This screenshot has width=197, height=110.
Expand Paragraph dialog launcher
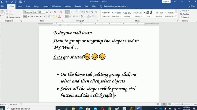click(98, 21)
